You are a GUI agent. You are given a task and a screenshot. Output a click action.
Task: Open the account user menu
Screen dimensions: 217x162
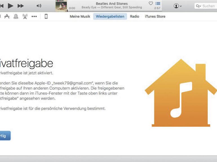pos(178,6)
